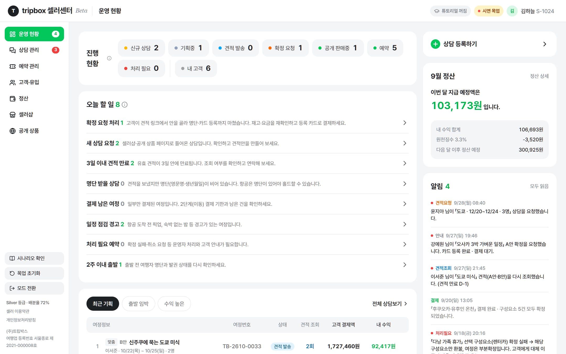Viewport: 566px width, 354px height.
Task: Switch to the 최근 기획 tab
Action: click(x=103, y=304)
